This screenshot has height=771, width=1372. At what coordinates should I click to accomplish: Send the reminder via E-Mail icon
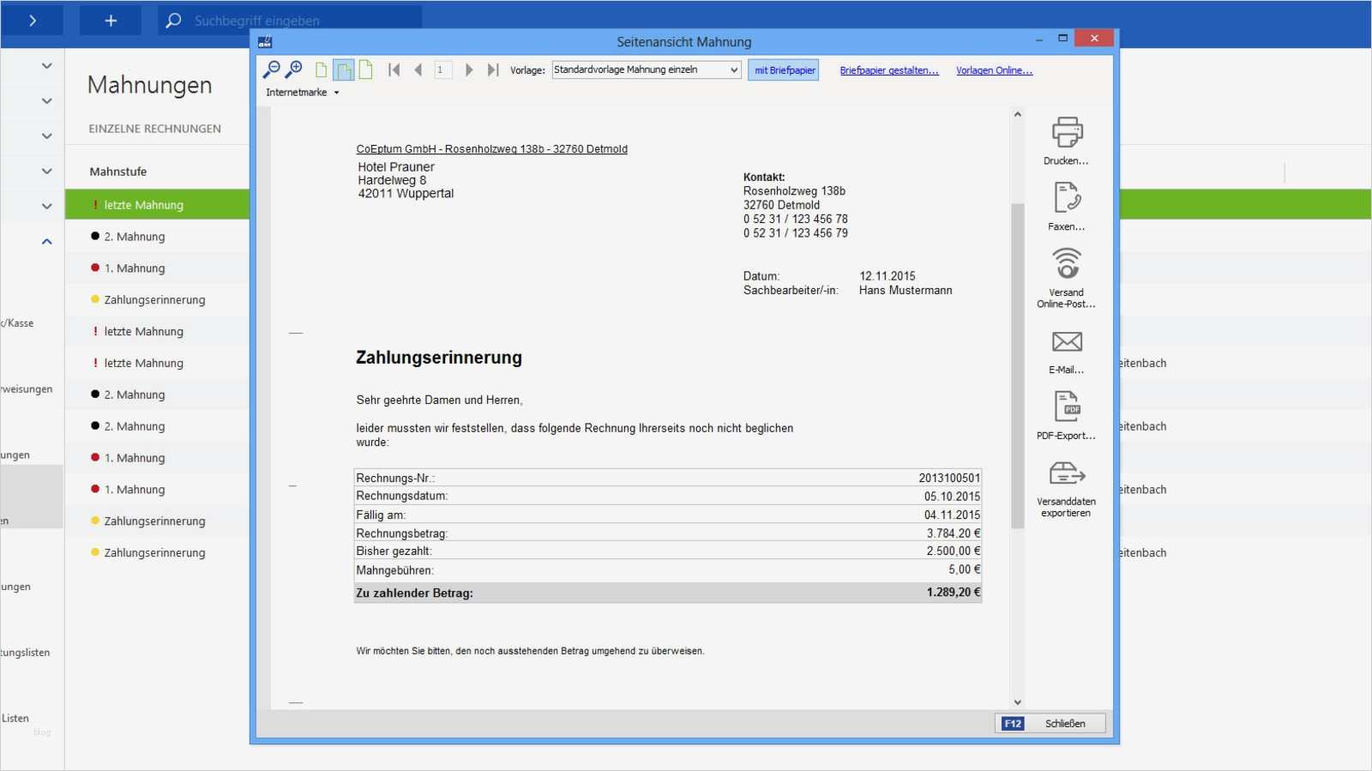point(1067,341)
